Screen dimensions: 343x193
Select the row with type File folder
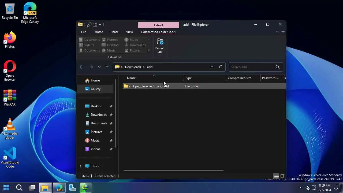click(204, 86)
